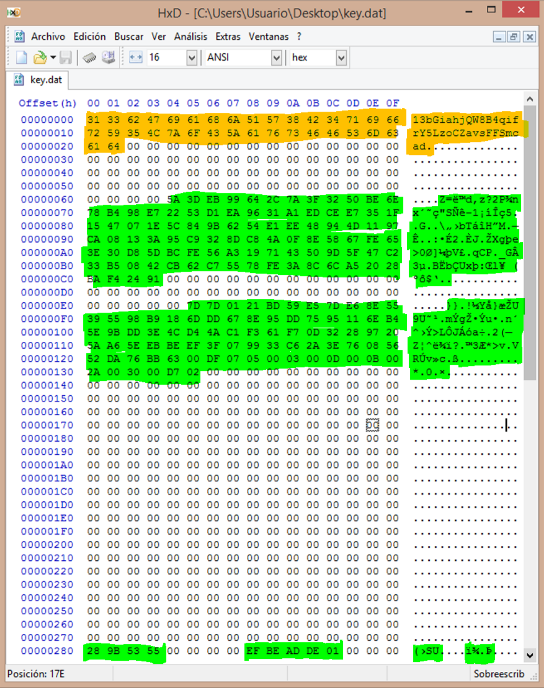Screen dimensions: 544x688
Task: Click the HxD application icon in title bar
Action: pyautogui.click(x=14, y=12)
